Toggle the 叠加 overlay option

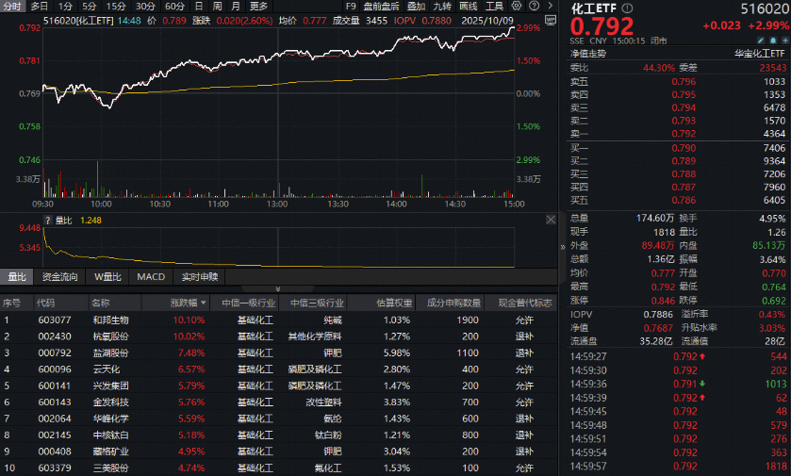tap(416, 6)
